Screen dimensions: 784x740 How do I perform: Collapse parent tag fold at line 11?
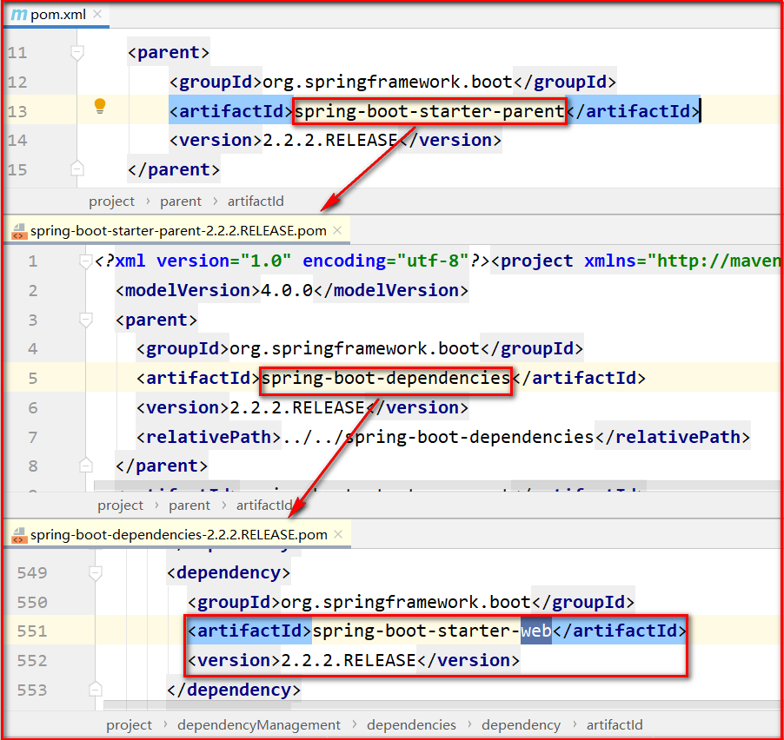click(77, 52)
